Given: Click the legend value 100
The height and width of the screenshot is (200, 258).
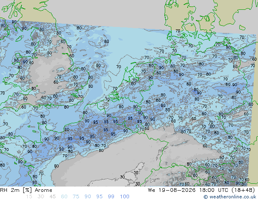Looking at the screenshot, I should coord(125,197).
